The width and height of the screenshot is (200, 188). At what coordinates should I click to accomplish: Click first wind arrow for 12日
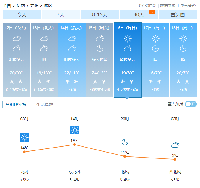pyautogui.click(x=12, y=81)
